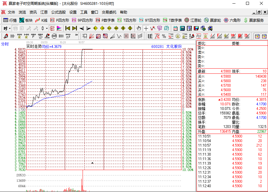The height and width of the screenshot is (192, 268).
Task: Open the 窗口 menu
Action: click(x=95, y=12)
